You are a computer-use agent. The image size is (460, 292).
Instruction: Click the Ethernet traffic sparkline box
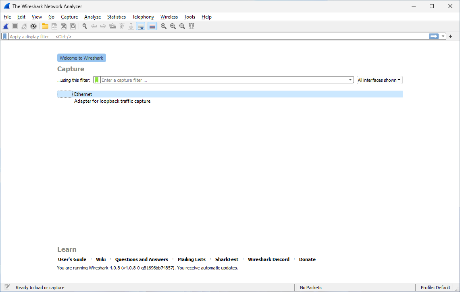[x=65, y=94]
